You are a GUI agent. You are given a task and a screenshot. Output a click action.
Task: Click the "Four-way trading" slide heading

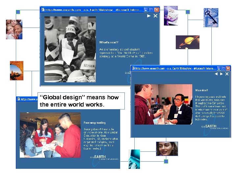[x=94, y=123]
